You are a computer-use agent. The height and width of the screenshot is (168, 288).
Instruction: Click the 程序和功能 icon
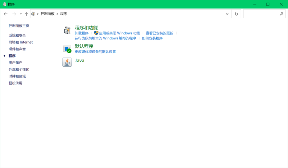click(67, 30)
